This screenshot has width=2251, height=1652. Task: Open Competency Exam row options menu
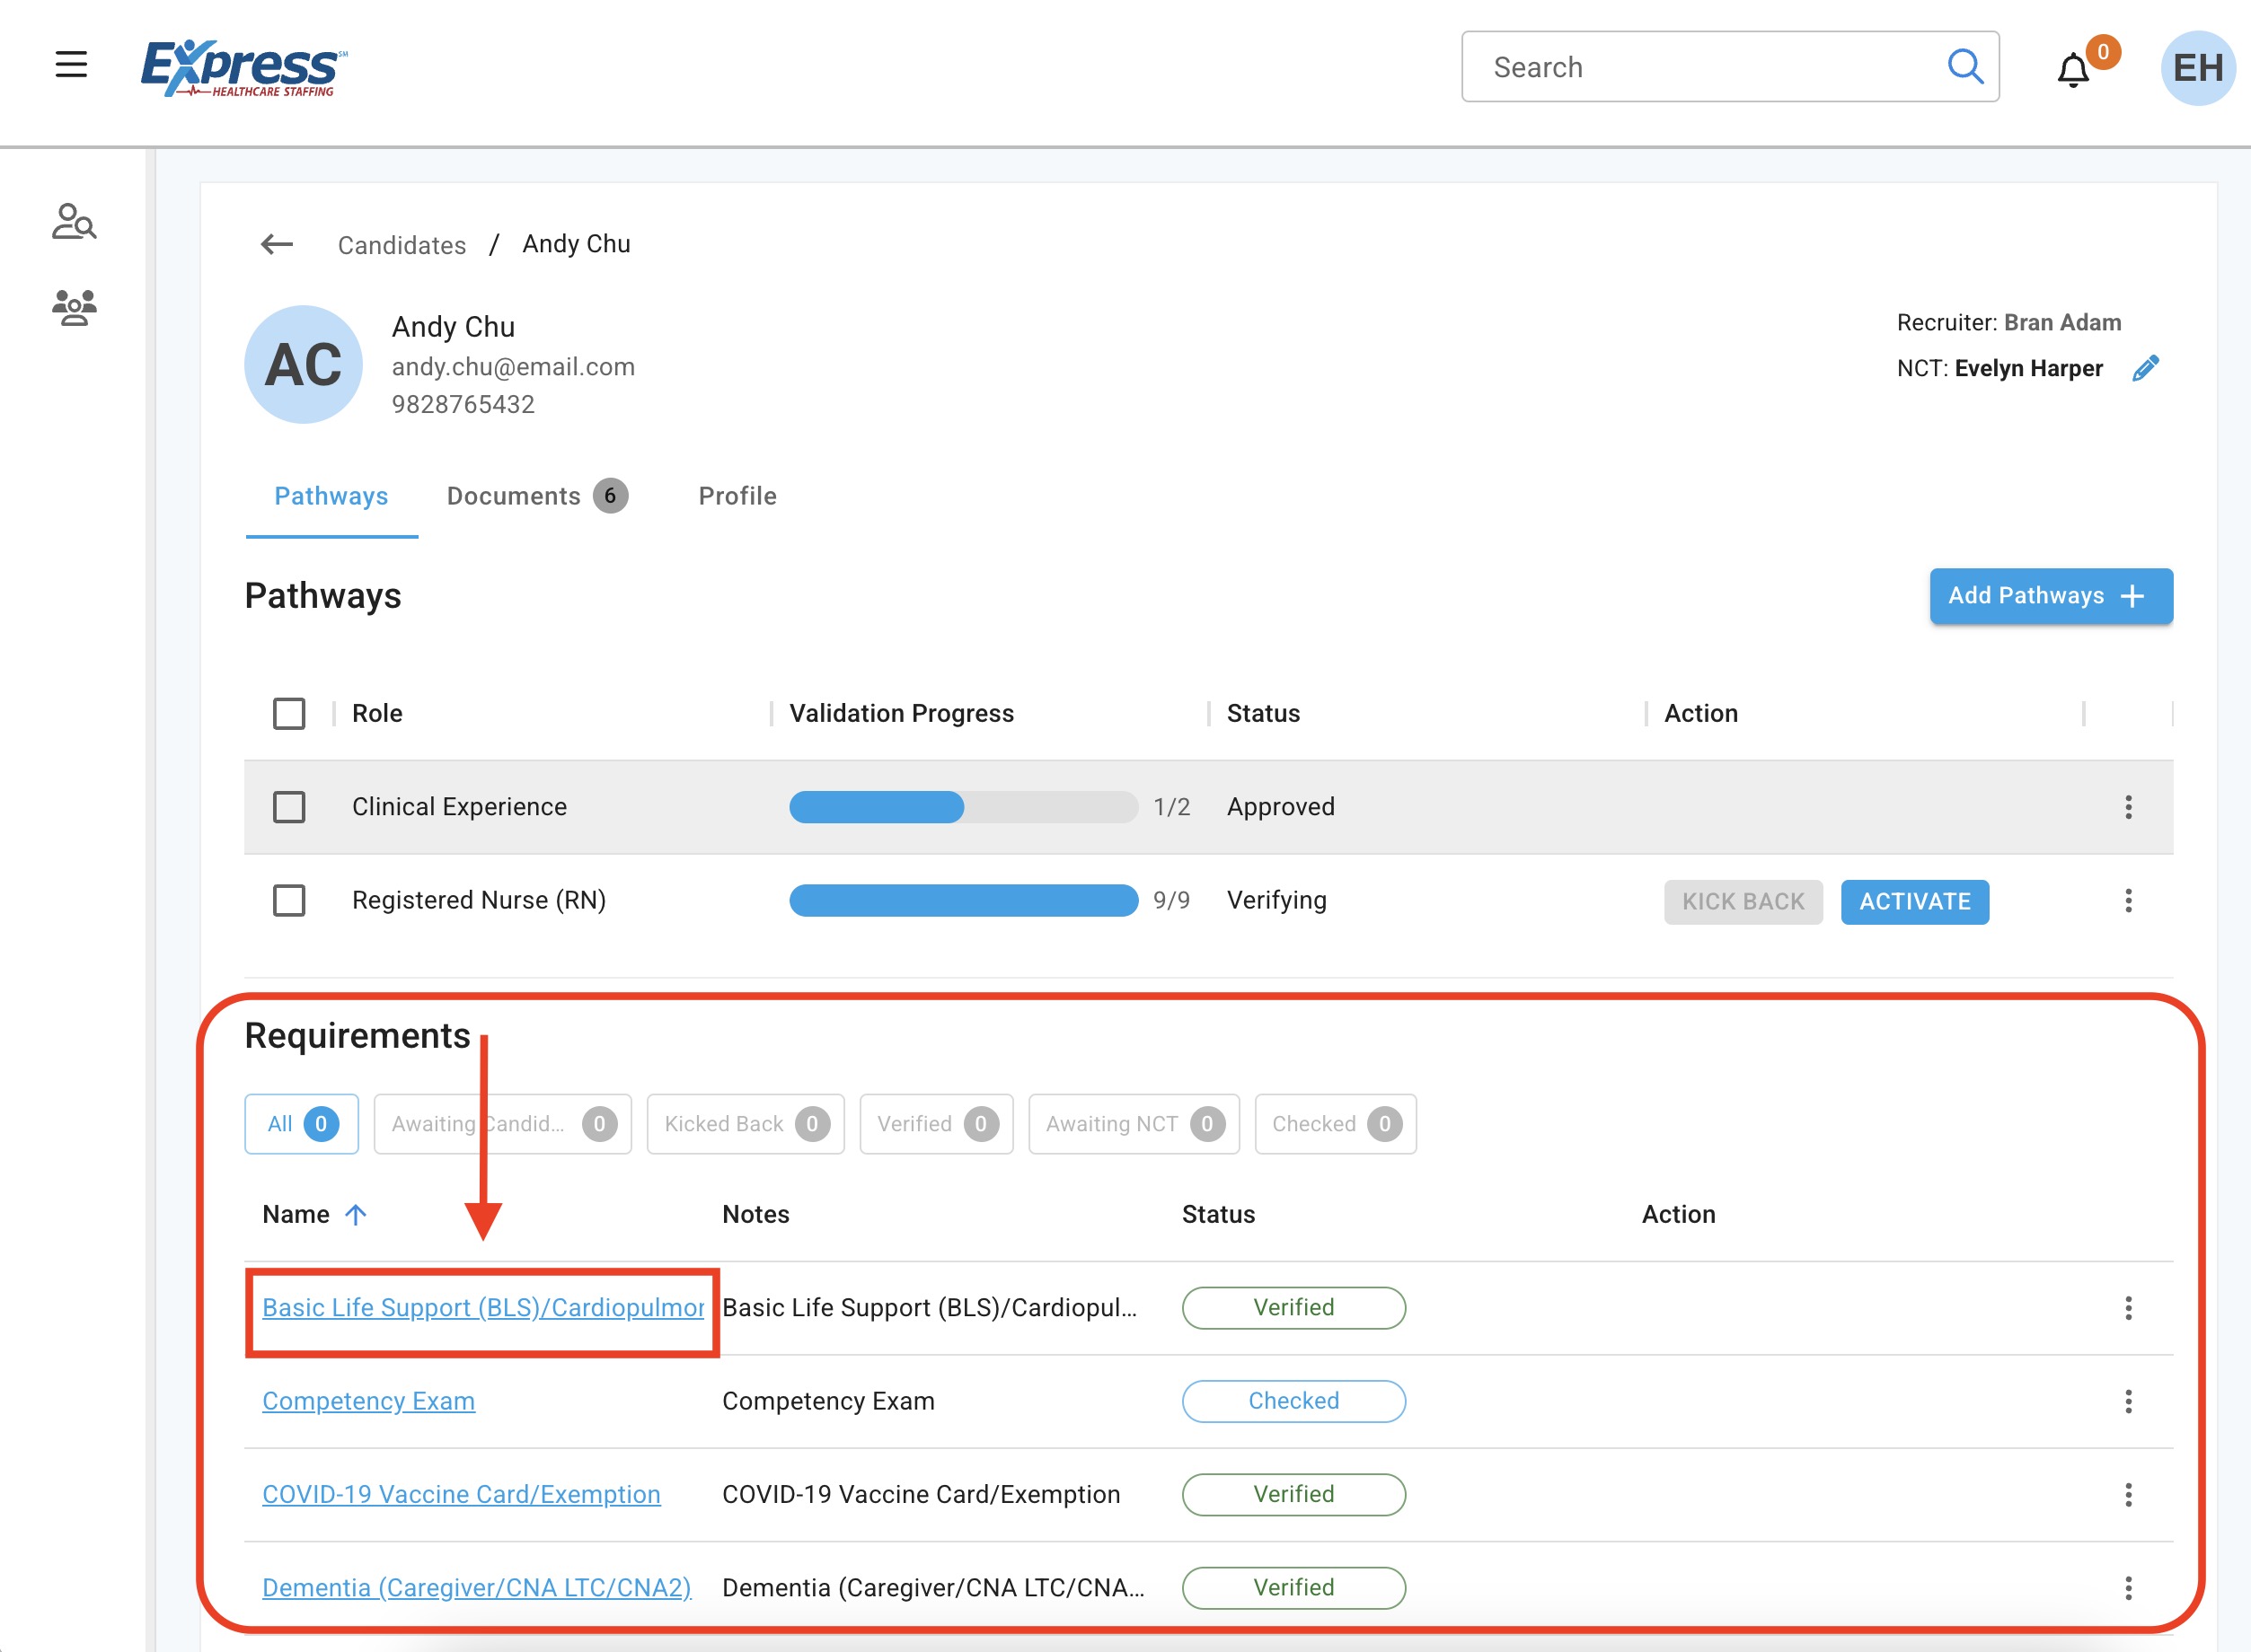[x=2128, y=1401]
